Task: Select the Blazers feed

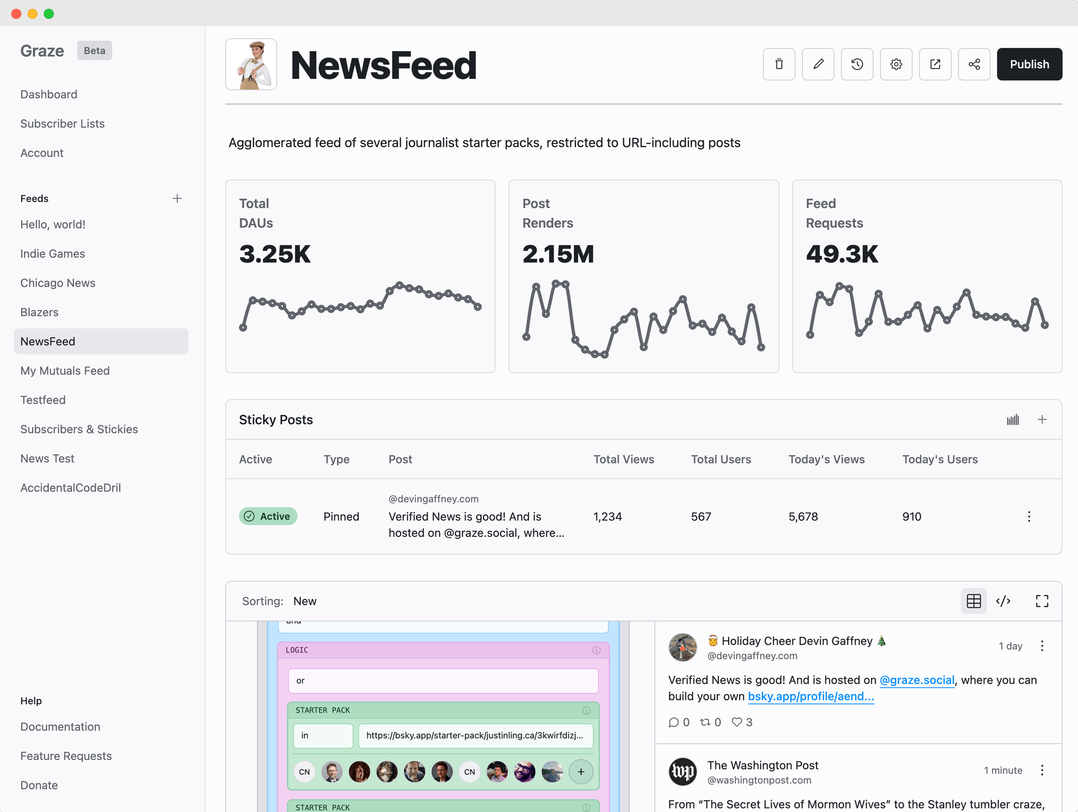Action: (x=39, y=312)
